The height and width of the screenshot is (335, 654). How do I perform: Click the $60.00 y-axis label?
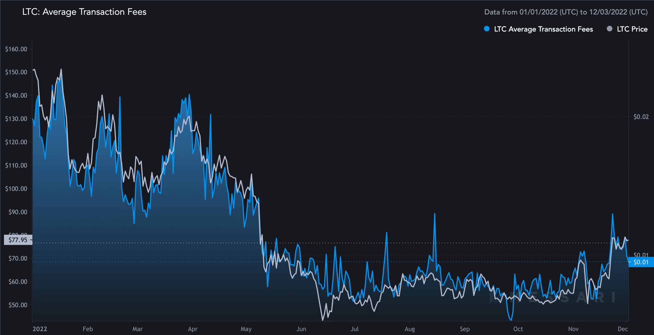[18, 282]
